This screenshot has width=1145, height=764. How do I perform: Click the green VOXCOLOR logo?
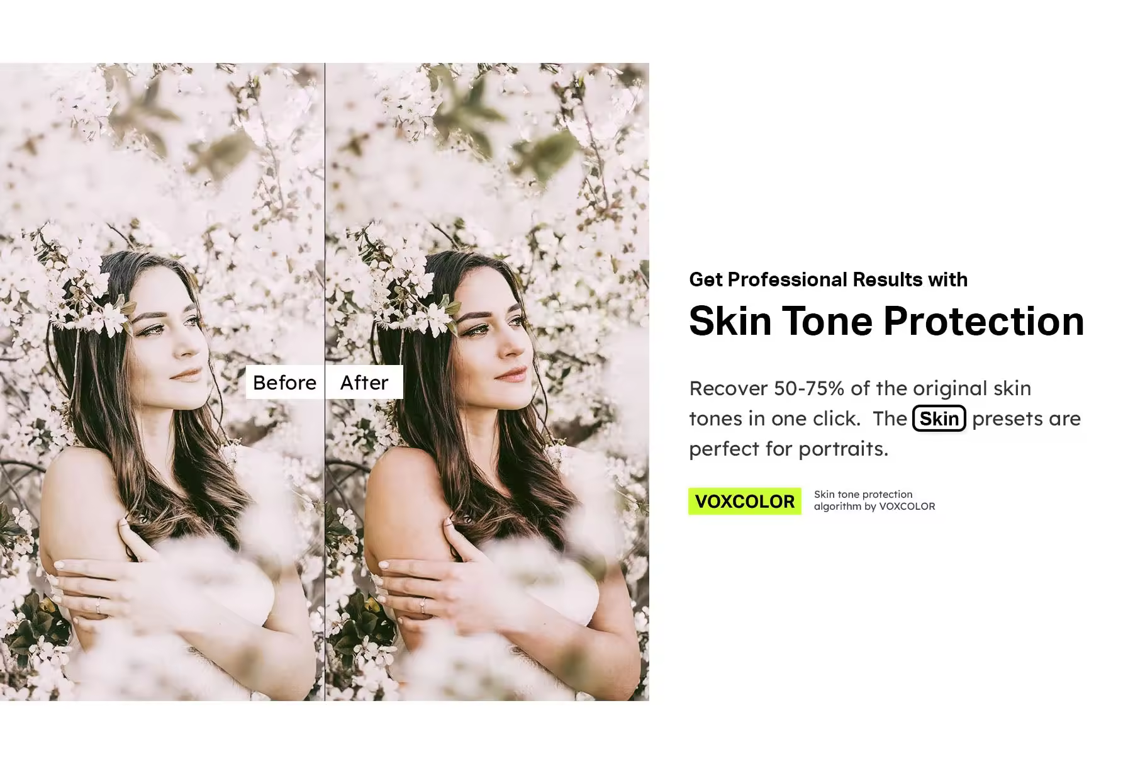(745, 502)
